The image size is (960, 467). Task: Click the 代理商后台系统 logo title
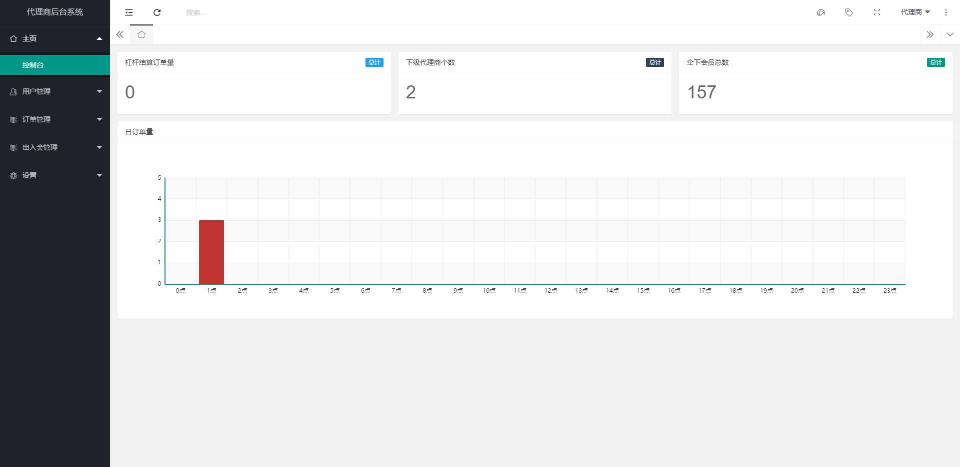[x=55, y=12]
